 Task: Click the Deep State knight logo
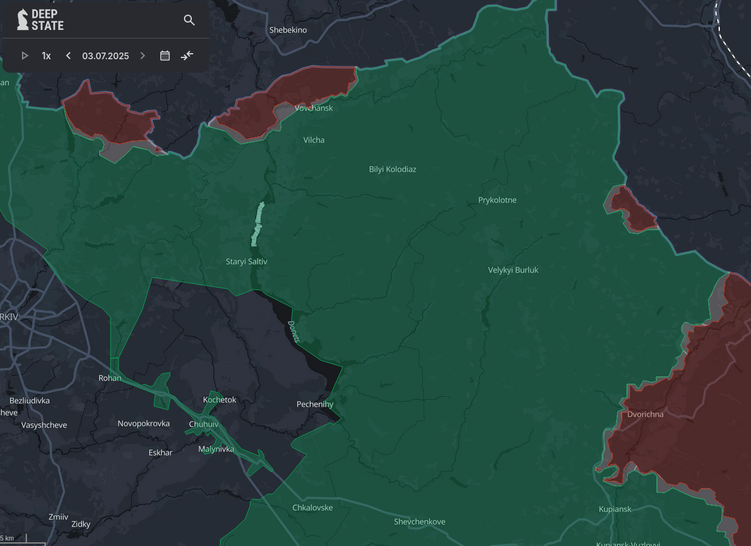pyautogui.click(x=23, y=20)
